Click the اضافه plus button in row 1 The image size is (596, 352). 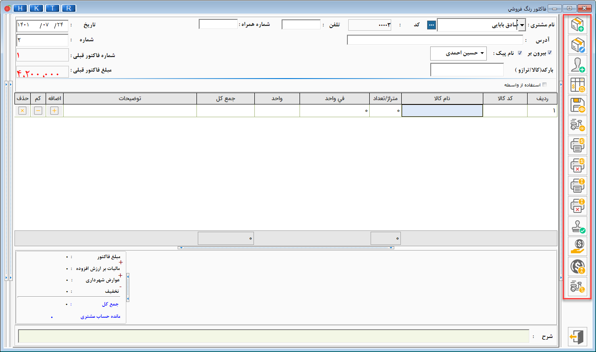(54, 111)
